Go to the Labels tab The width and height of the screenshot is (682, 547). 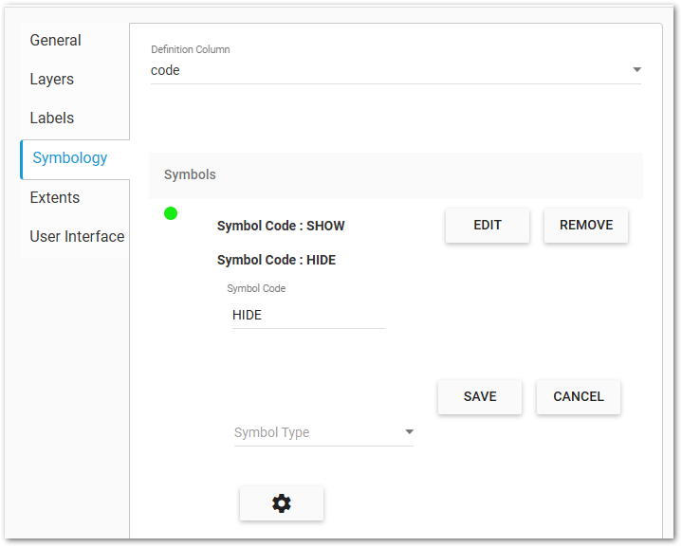coord(51,118)
